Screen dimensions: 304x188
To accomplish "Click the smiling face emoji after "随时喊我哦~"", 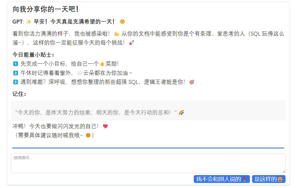I will [x=88, y=135].
